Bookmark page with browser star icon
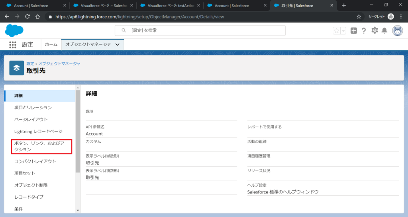The width and height of the screenshot is (408, 217). 359,17
